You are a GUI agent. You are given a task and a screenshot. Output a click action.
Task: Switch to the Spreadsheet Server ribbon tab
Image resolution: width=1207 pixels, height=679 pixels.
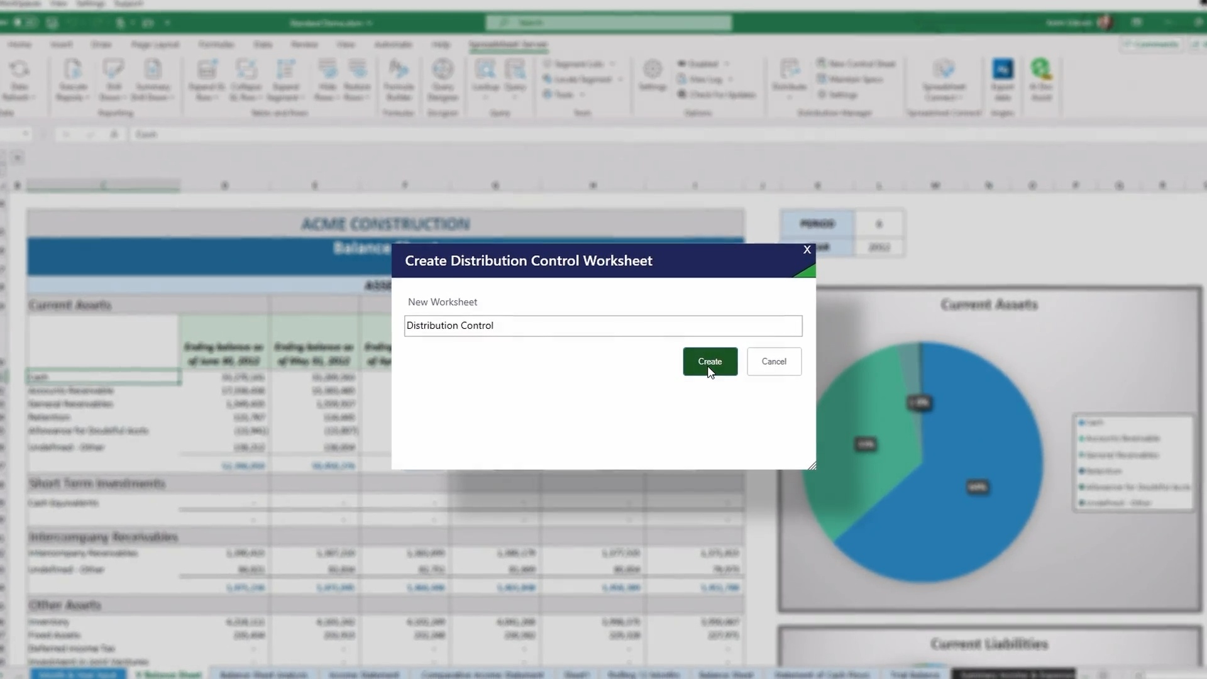pos(508,45)
